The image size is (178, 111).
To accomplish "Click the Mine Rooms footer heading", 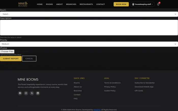I will click(28, 79).
